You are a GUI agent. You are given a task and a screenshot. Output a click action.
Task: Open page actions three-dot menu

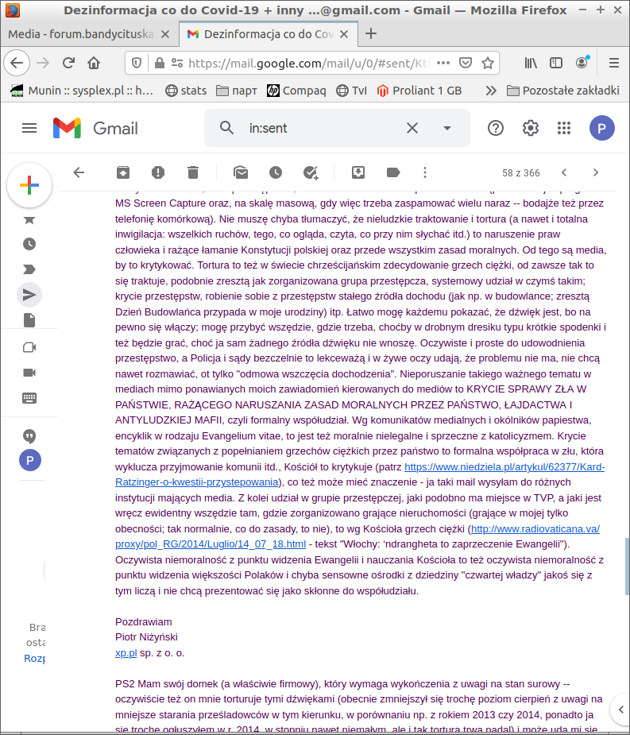pos(443,62)
